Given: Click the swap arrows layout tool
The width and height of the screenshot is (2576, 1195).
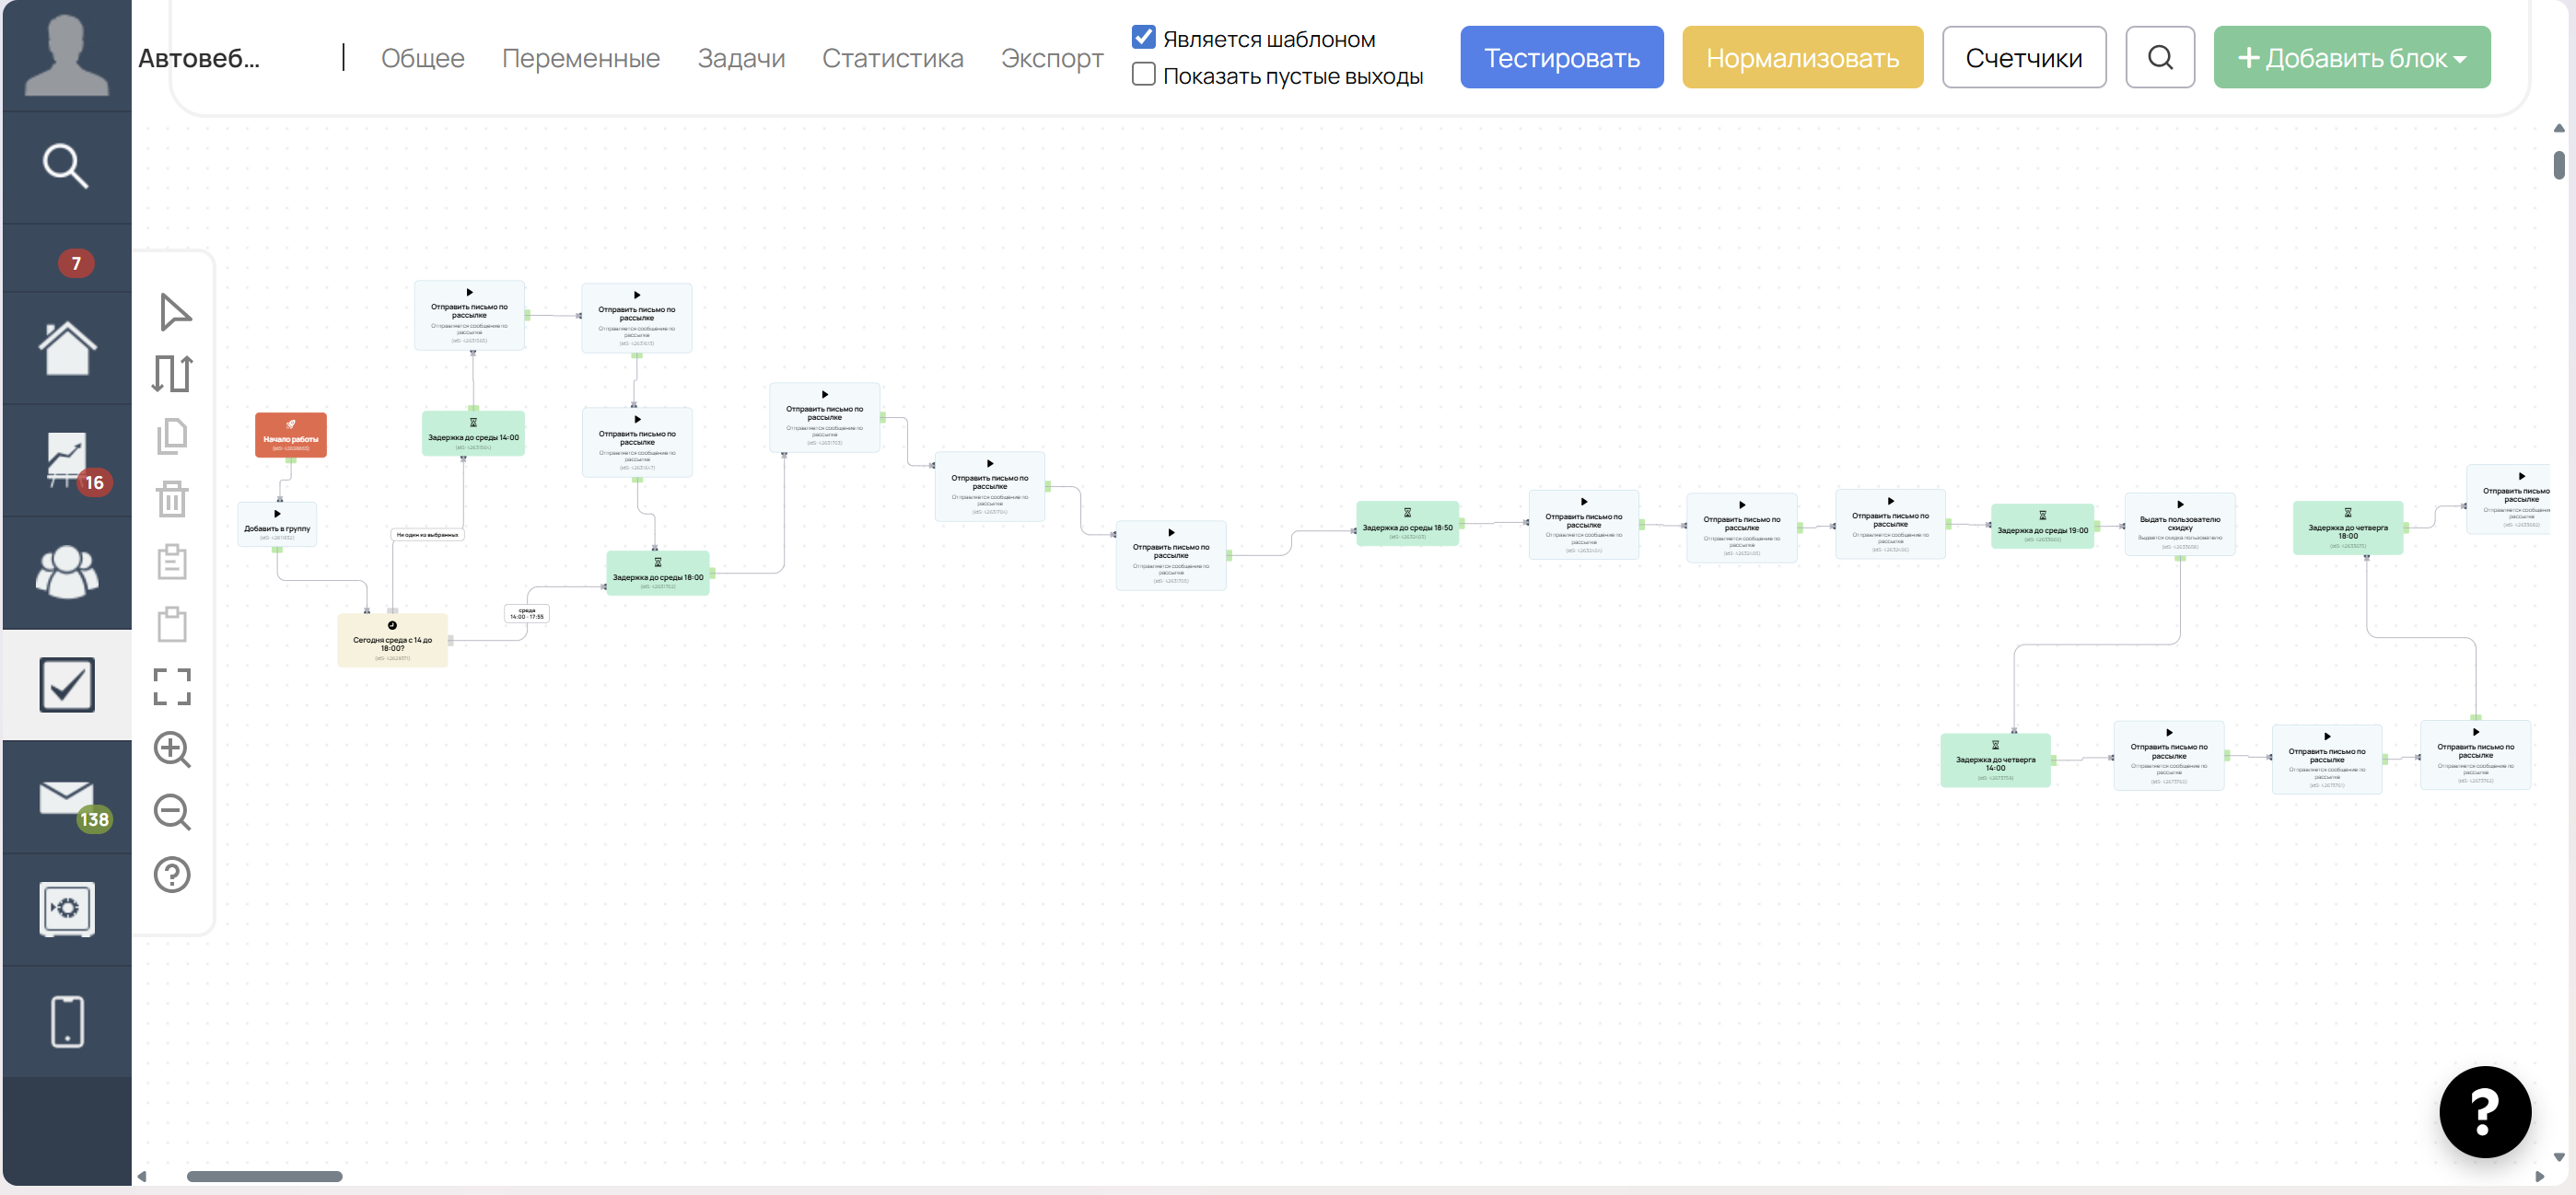Looking at the screenshot, I should [172, 374].
